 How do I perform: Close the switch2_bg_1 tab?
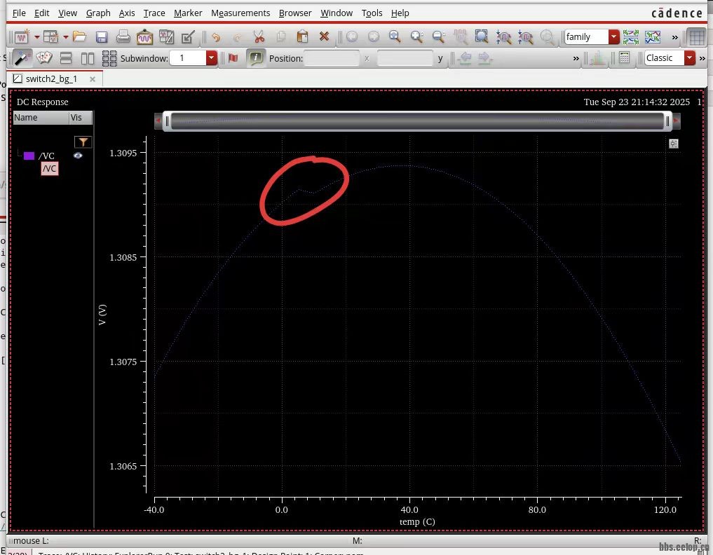coord(93,79)
